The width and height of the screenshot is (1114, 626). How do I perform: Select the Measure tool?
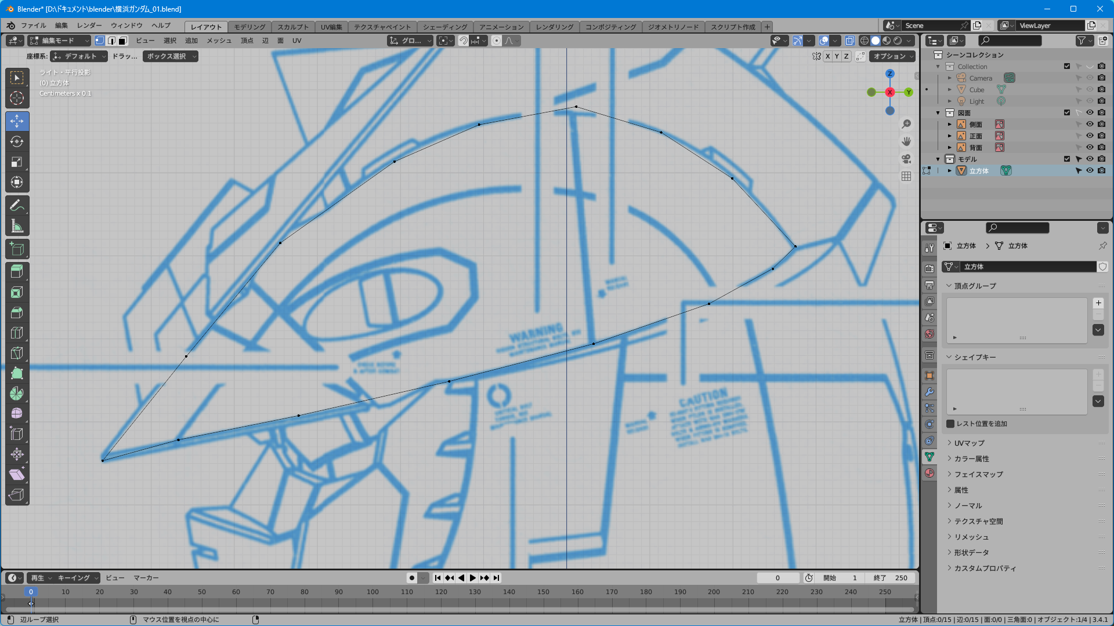[17, 226]
